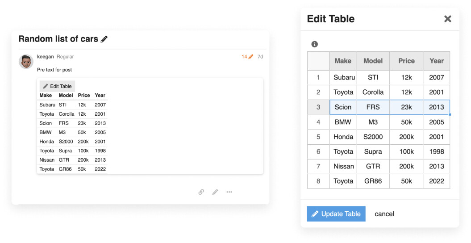Click the Year column header in the editor

436,61
